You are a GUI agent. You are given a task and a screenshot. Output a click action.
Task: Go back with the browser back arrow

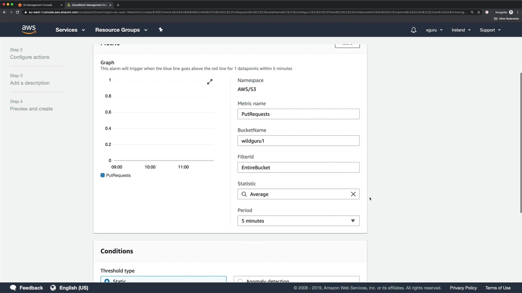pyautogui.click(x=4, y=12)
